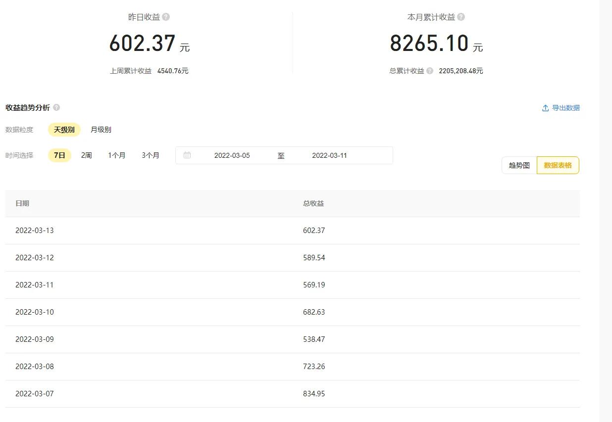Image resolution: width=612 pixels, height=422 pixels.
Task: Export data via 导出数据 link
Action: tap(566, 108)
